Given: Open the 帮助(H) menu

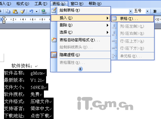Looking at the screenshot, I should point(95,4).
